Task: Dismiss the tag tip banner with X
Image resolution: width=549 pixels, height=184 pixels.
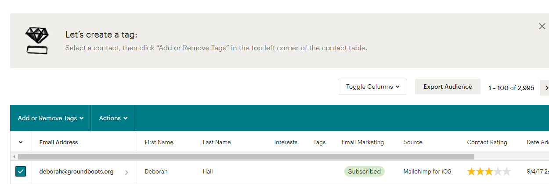Action: 542,26
